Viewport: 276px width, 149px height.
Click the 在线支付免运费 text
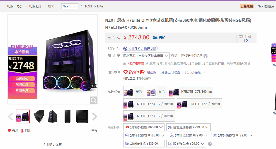(x=192, y=56)
